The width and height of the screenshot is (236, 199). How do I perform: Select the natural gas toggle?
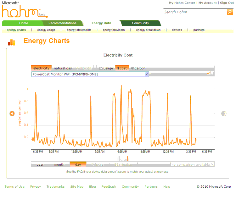tap(63, 68)
